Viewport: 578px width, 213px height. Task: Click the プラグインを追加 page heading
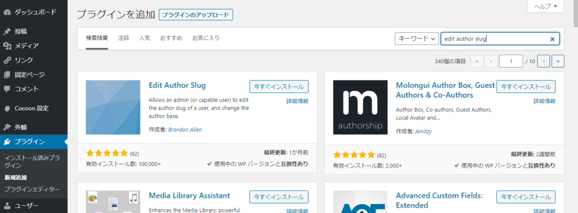(x=116, y=15)
